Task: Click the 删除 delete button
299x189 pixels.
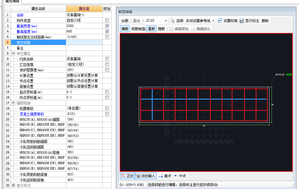Action: (x=265, y=21)
